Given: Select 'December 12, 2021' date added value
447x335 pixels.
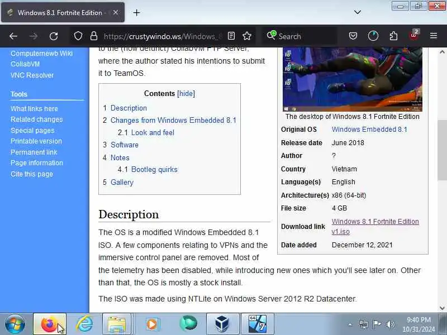Looking at the screenshot, I should pos(362,245).
